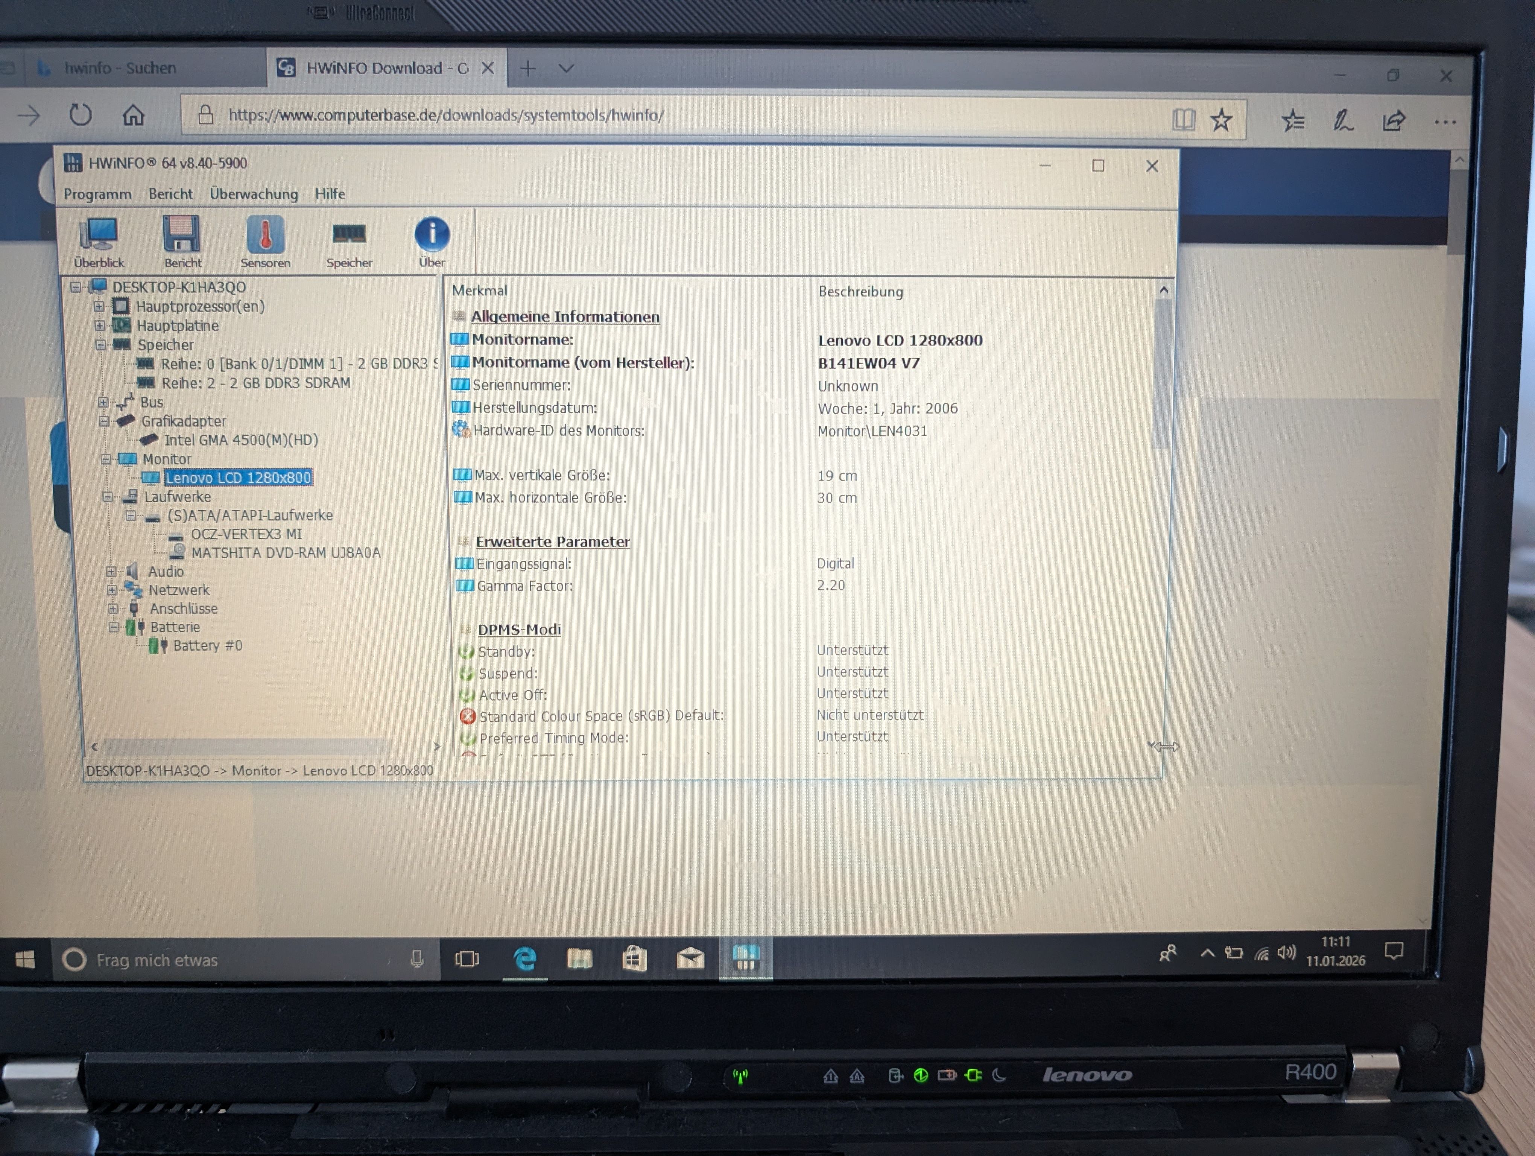
Task: Expand the Hauptprozessor(en) tree node
Action: pyautogui.click(x=99, y=307)
